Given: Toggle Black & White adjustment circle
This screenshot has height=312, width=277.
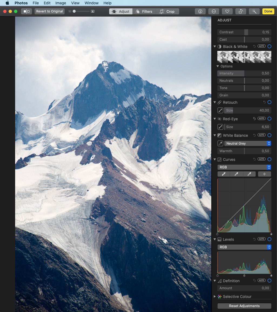Looking at the screenshot, I should coord(269,46).
